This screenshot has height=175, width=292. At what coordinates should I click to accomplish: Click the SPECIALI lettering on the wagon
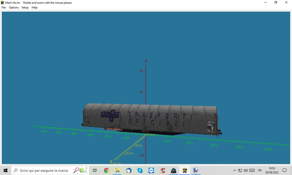[x=157, y=123]
